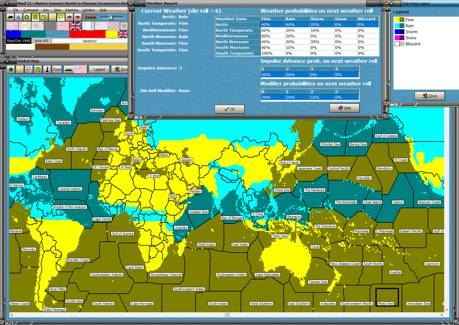Select the North Temperate weather zone row
Screen dimensions: 459x325
click(x=297, y=30)
